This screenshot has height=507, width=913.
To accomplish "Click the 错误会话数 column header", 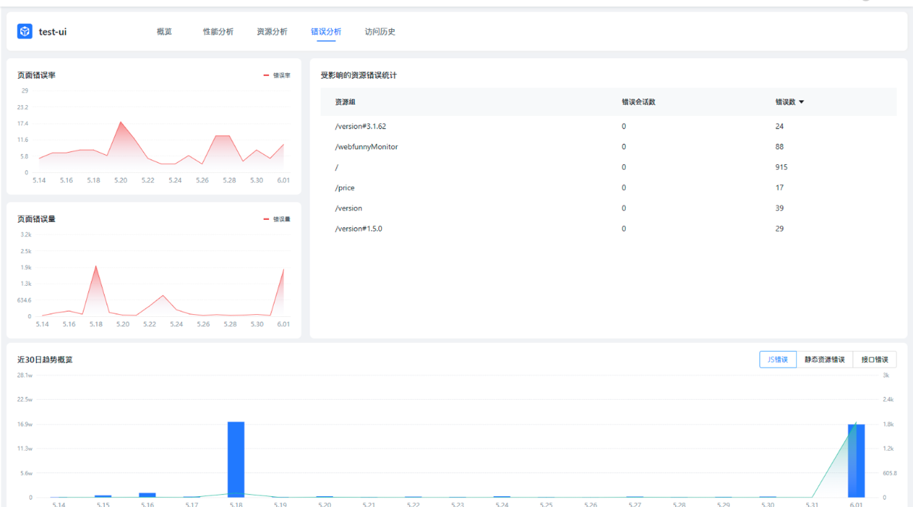I will [x=638, y=102].
